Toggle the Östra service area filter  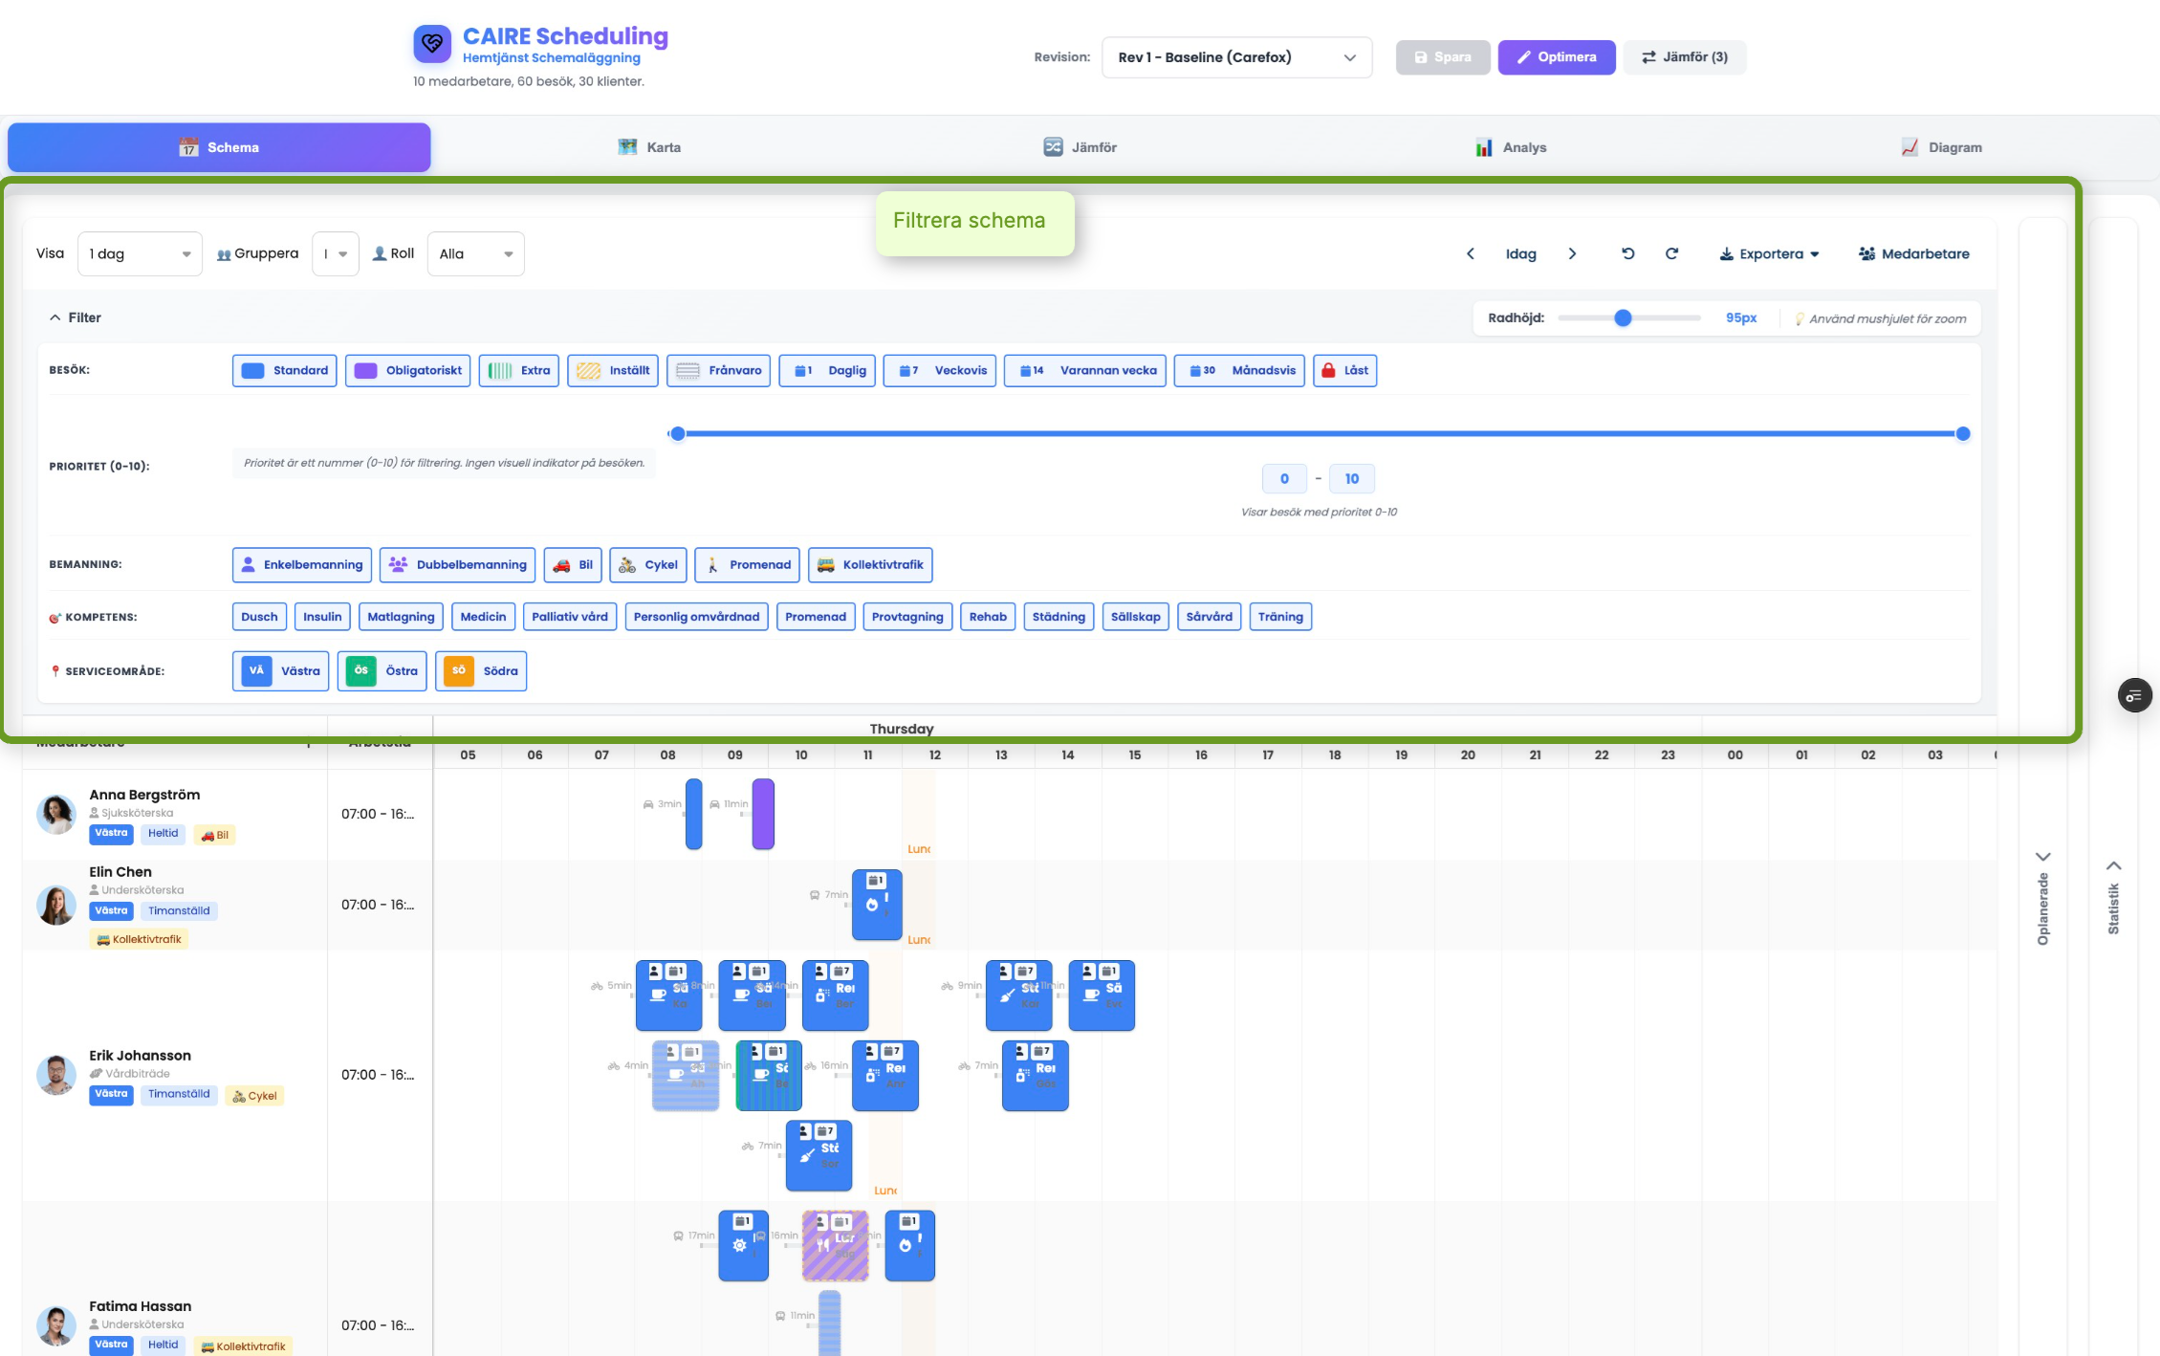[x=382, y=670]
